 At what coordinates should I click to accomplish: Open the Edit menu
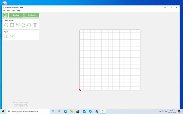click(8, 11)
